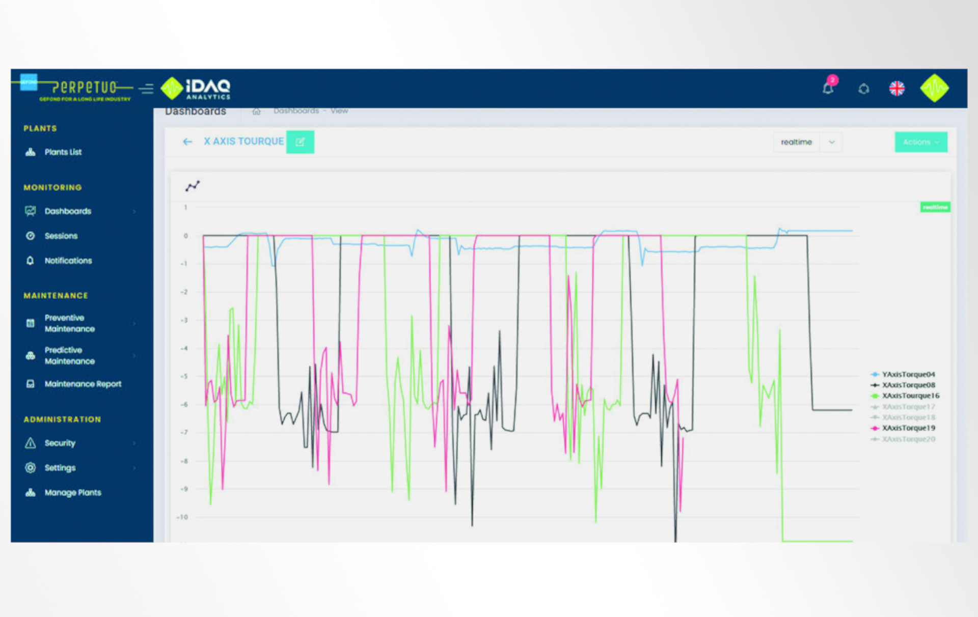
Task: Click the MAINTENANCE section heading
Action: coord(56,295)
